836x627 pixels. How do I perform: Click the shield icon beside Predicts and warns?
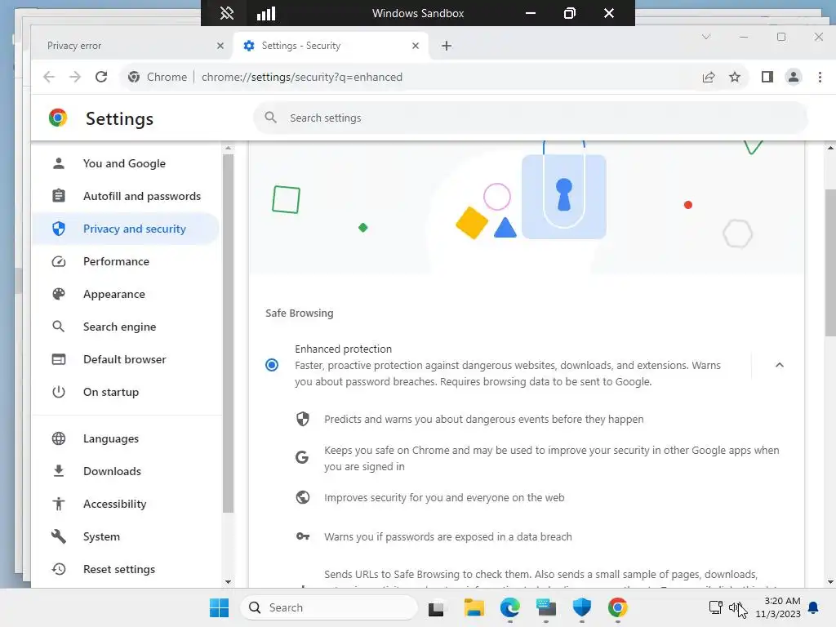tap(303, 419)
